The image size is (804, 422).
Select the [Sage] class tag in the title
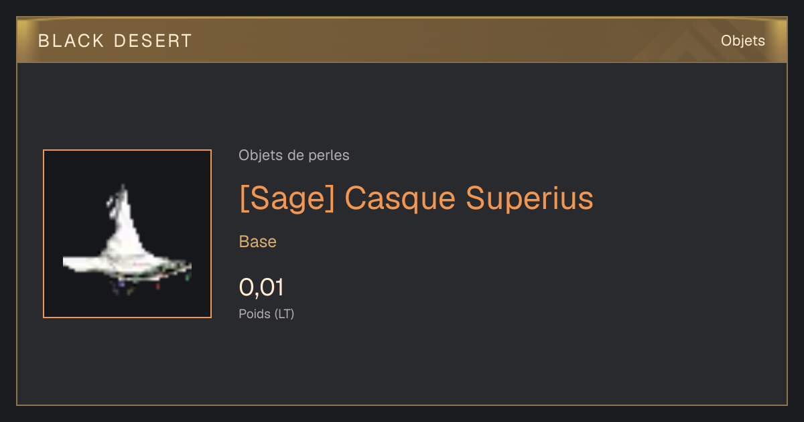[287, 198]
